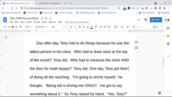
Task: Suggest edits from page margin icon
Action: click(x=136, y=48)
